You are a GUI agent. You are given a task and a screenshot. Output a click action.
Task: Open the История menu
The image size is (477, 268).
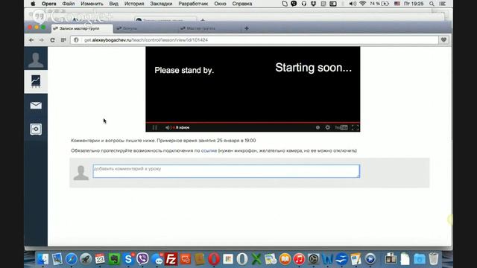(x=134, y=4)
